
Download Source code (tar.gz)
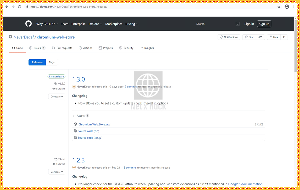(x=90, y=138)
